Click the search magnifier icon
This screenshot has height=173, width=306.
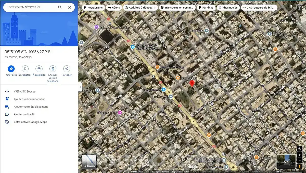coord(60,7)
